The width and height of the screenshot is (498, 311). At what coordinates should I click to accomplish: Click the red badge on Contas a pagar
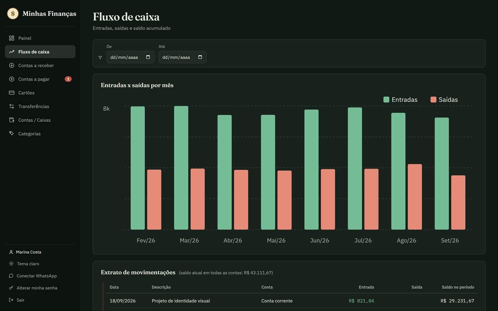click(68, 79)
